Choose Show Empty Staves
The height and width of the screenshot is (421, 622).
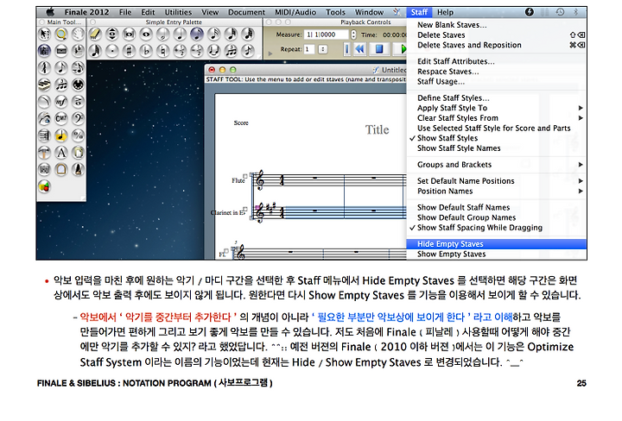point(497,254)
